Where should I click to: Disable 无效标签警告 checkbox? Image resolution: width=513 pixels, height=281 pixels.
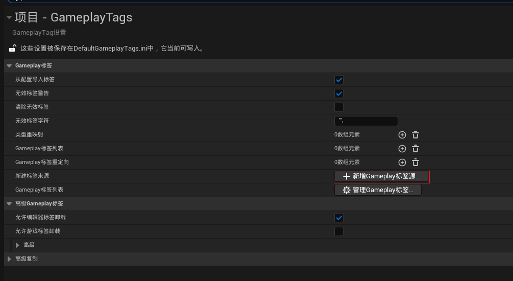pyautogui.click(x=339, y=93)
